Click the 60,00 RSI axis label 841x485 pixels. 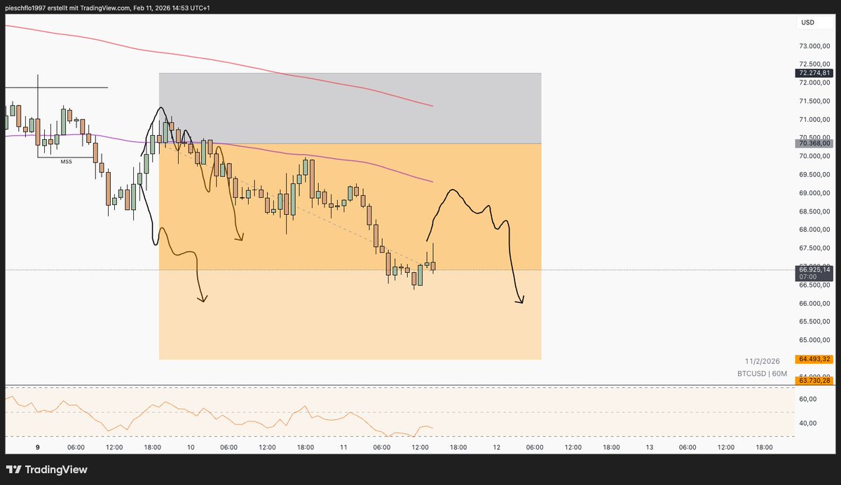pyautogui.click(x=808, y=399)
